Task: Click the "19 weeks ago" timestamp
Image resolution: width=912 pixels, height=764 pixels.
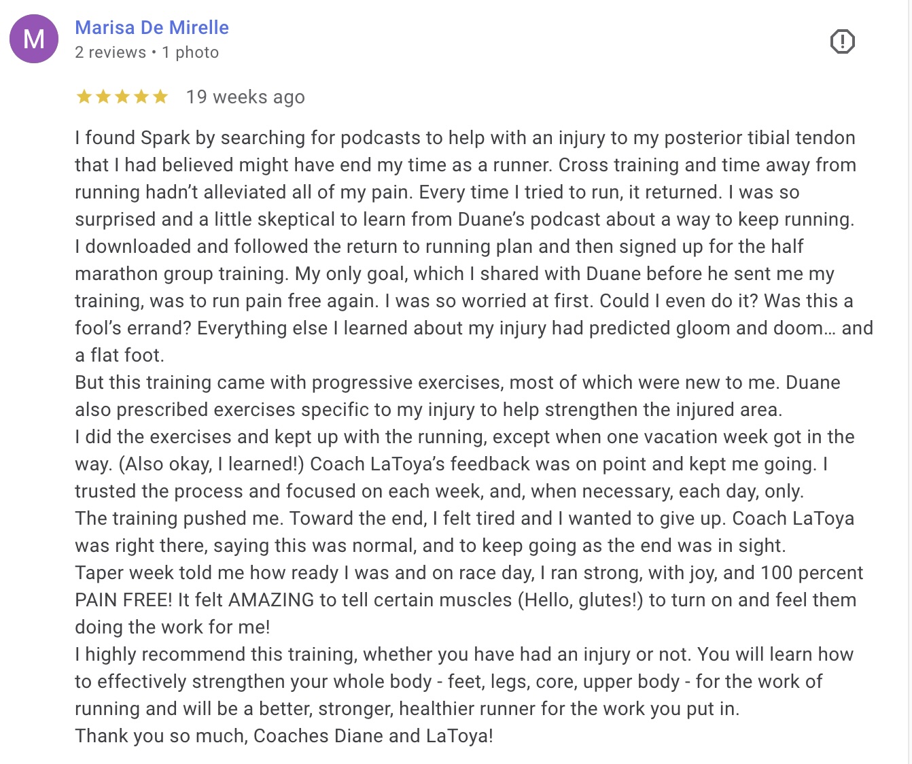Action: click(245, 97)
